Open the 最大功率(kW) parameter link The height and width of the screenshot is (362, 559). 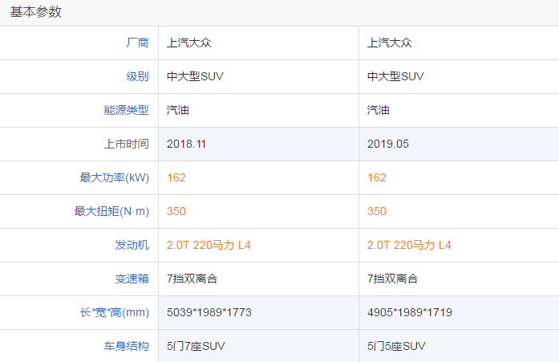coord(115,177)
